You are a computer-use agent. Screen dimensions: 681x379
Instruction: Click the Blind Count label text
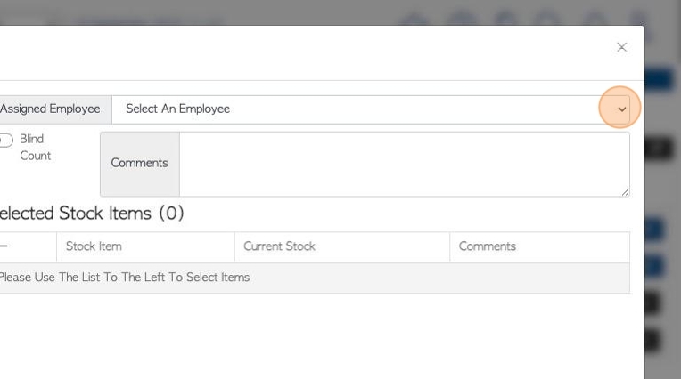(x=35, y=147)
